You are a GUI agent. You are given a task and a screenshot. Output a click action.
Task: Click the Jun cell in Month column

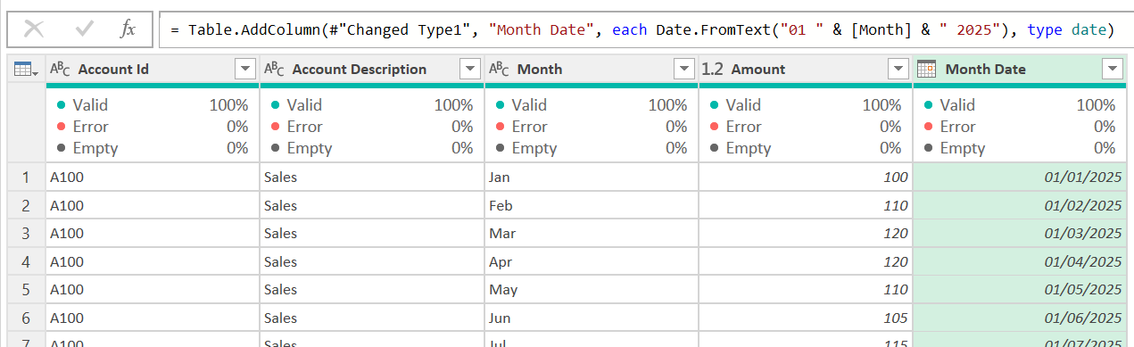(592, 318)
